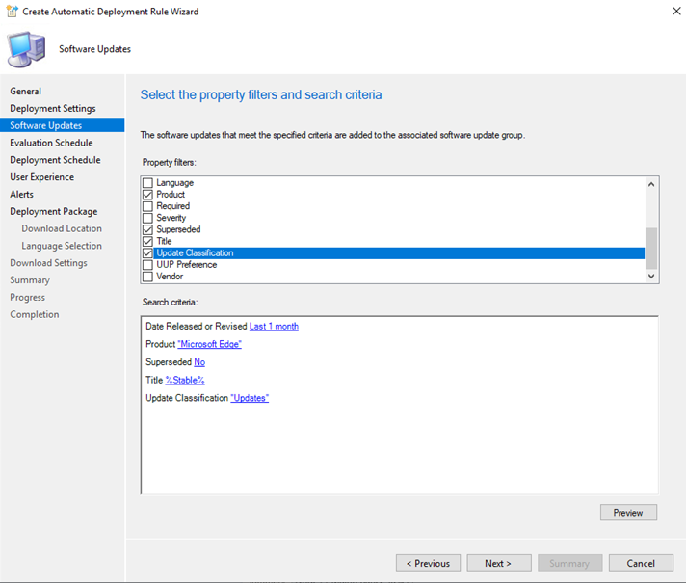Close the wizard window

676,11
